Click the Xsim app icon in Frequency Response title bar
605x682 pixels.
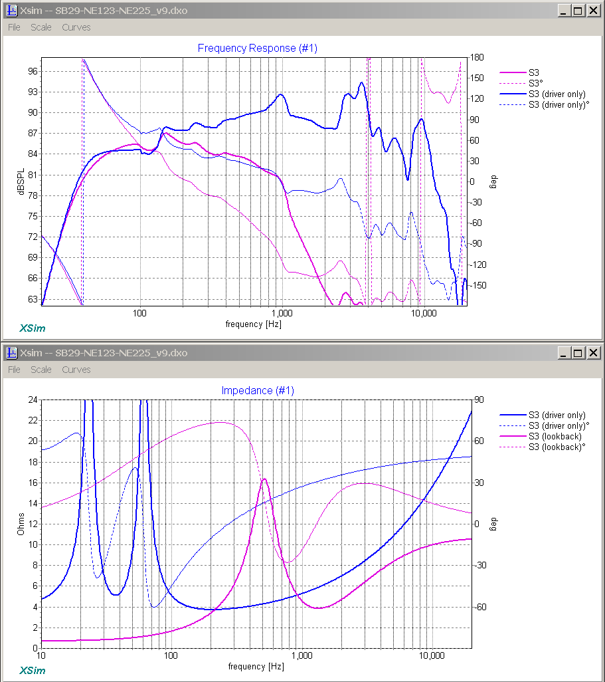pos(12,11)
